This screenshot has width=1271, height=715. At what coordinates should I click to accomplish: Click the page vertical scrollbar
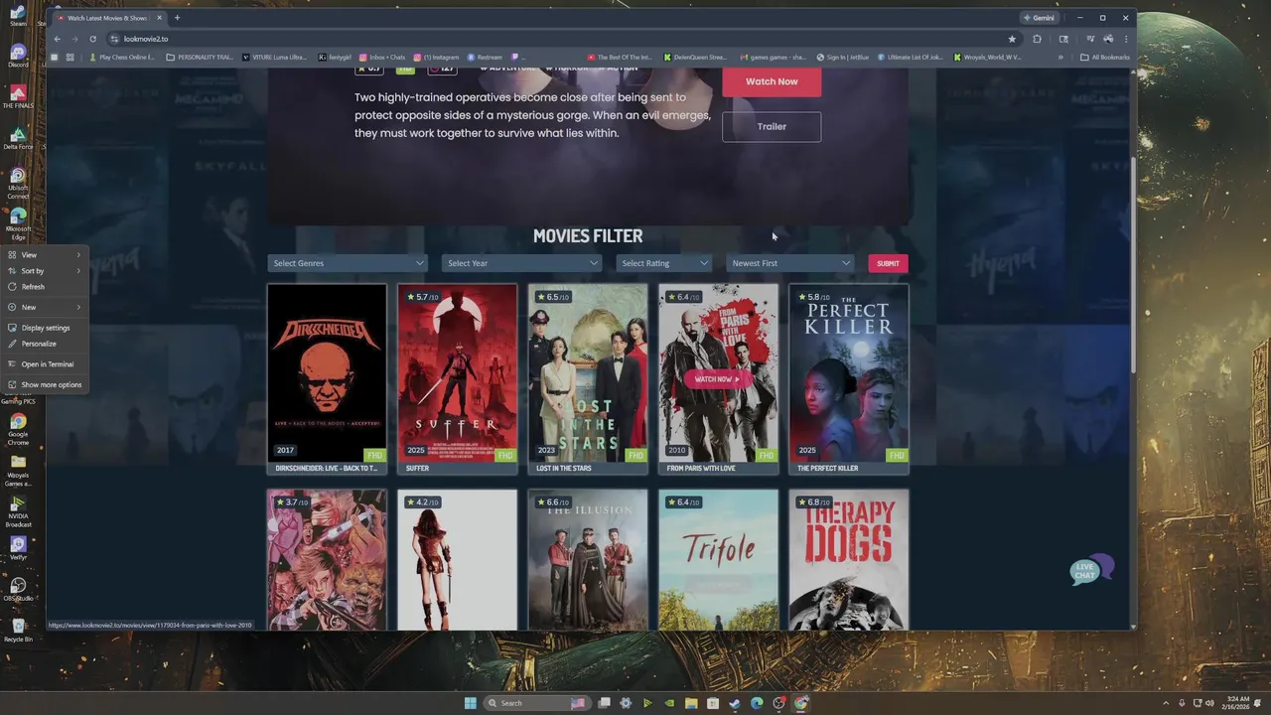pyautogui.click(x=1133, y=265)
